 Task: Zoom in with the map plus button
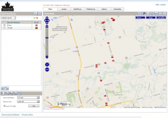(47, 26)
